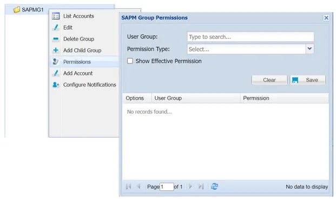Click the Configure Notifications user icon
336x201 pixels.
[56, 85]
